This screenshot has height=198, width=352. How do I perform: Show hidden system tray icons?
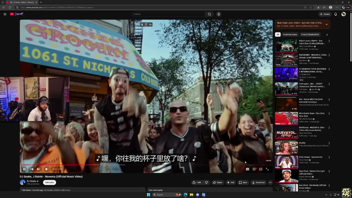pos(326,195)
